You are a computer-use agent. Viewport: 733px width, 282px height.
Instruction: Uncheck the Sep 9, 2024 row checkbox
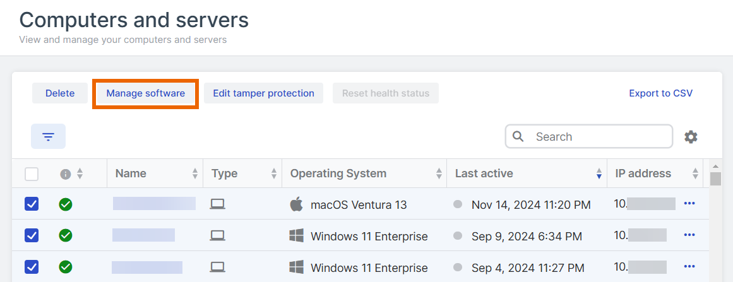pyautogui.click(x=32, y=235)
